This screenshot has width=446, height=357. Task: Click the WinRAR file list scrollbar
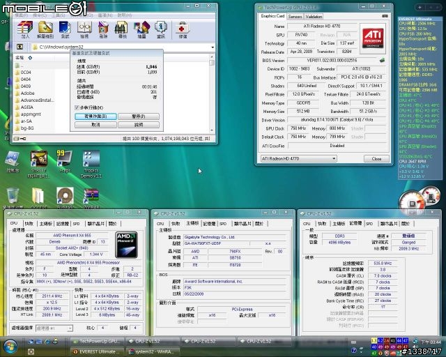pos(212,93)
